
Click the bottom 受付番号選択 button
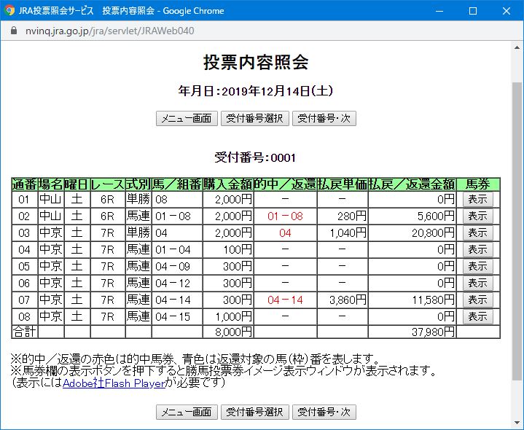[254, 412]
